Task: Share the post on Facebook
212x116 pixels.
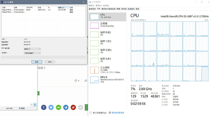Action: pos(44,107)
